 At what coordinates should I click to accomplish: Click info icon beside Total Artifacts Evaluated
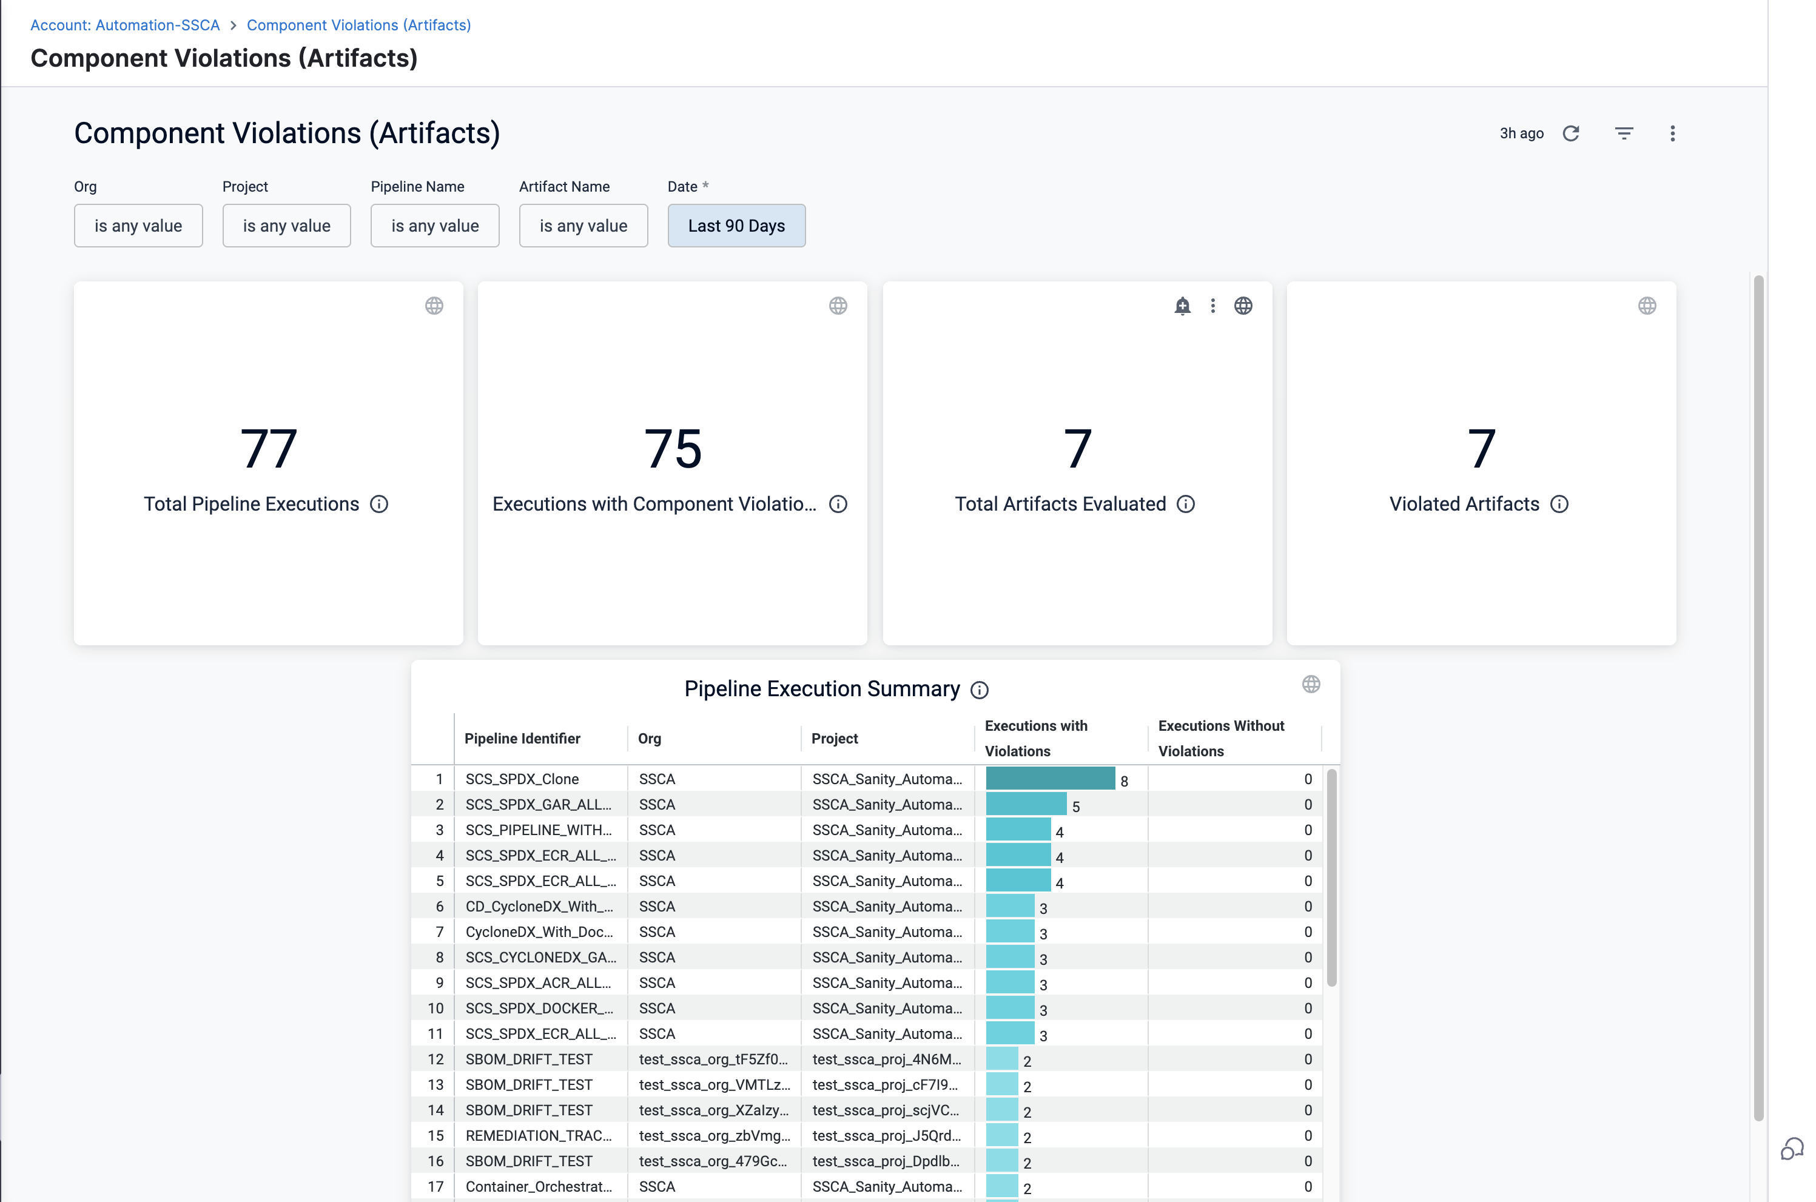[x=1185, y=505]
